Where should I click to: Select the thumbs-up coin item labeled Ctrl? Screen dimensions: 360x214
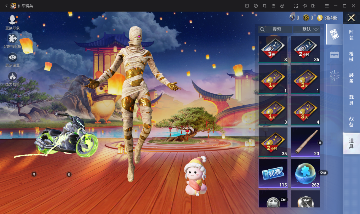pos(273,199)
